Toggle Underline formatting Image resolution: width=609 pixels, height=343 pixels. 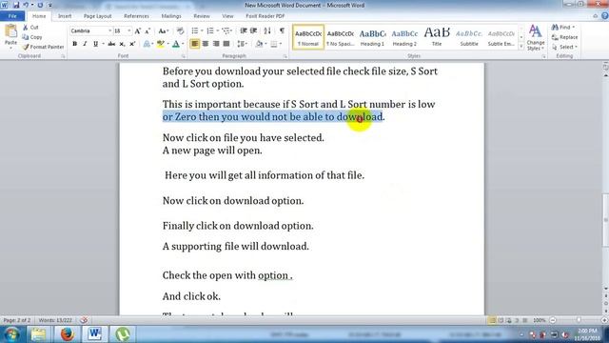95,44
